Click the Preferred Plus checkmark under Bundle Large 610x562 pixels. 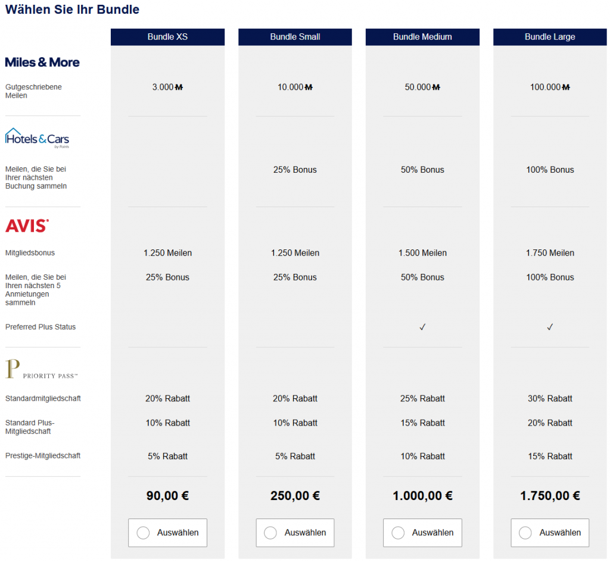550,327
